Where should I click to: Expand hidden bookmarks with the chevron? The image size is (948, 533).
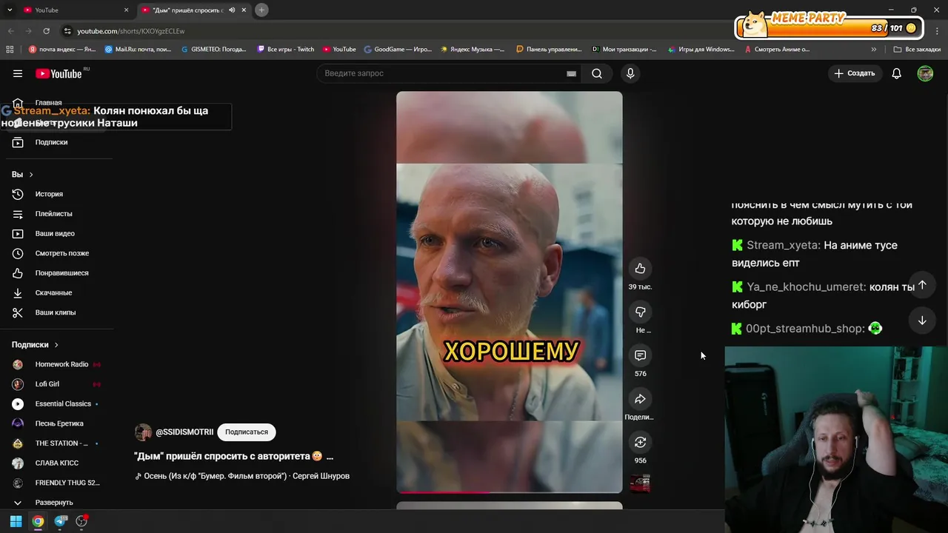[874, 50]
